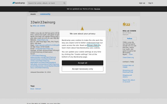The image size is (167, 104).
Task: Open the www.youtube.com/@33win33winorg link
Action: (43, 57)
